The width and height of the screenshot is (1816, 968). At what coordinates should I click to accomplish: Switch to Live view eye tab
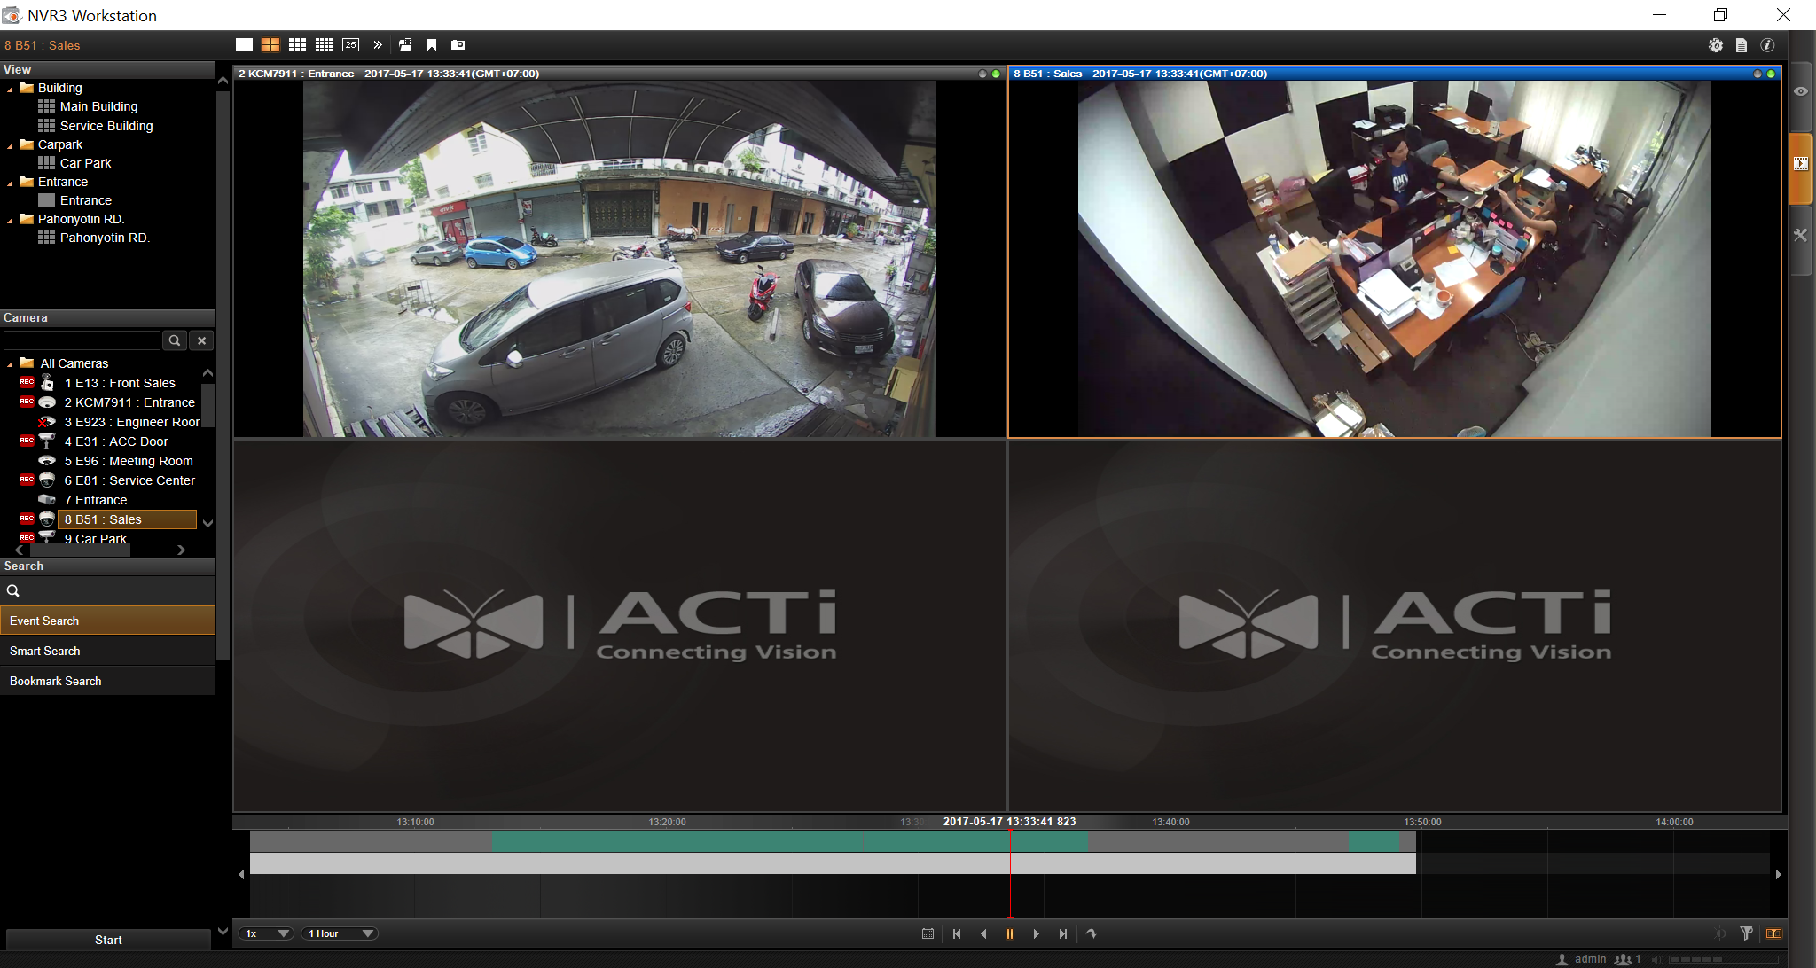click(1801, 92)
